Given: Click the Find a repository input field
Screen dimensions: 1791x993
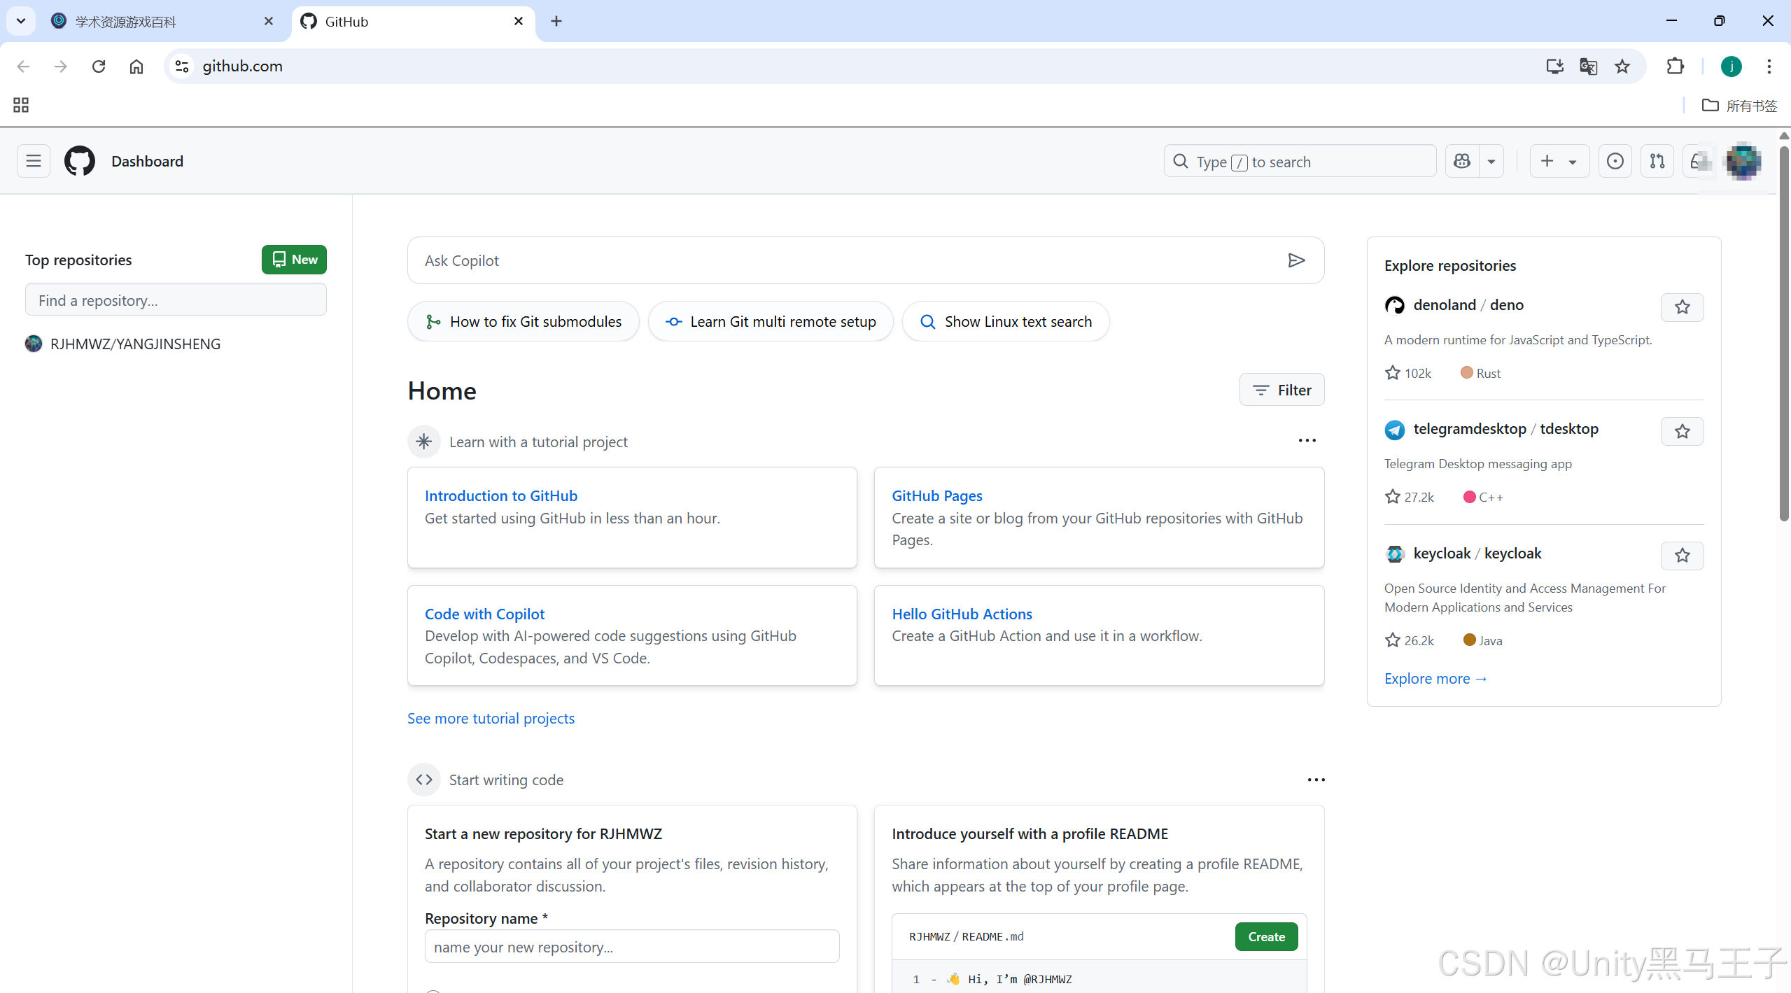Looking at the screenshot, I should click(176, 300).
